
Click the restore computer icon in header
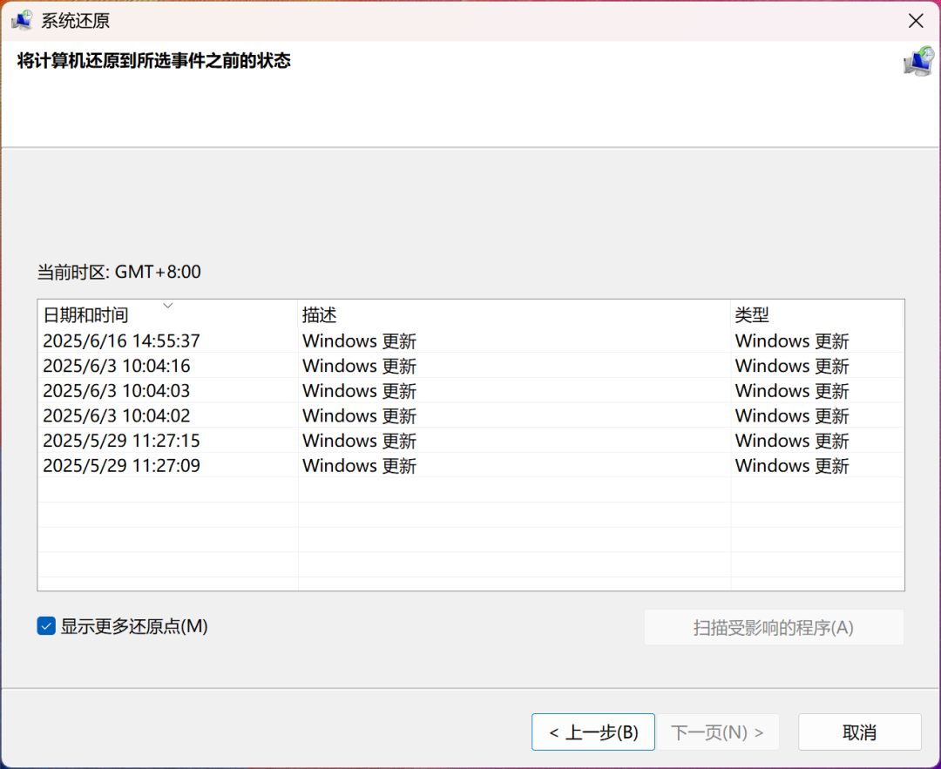(917, 62)
